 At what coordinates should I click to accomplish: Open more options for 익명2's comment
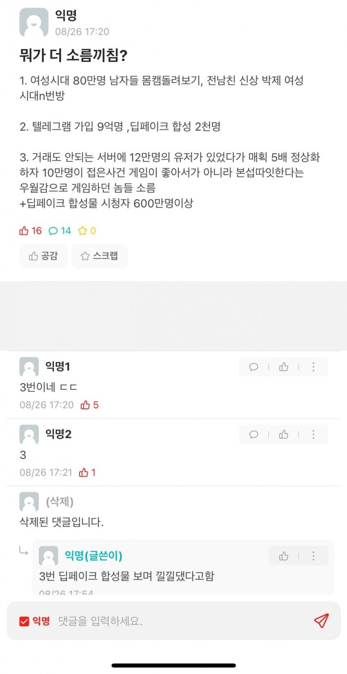[x=313, y=434]
